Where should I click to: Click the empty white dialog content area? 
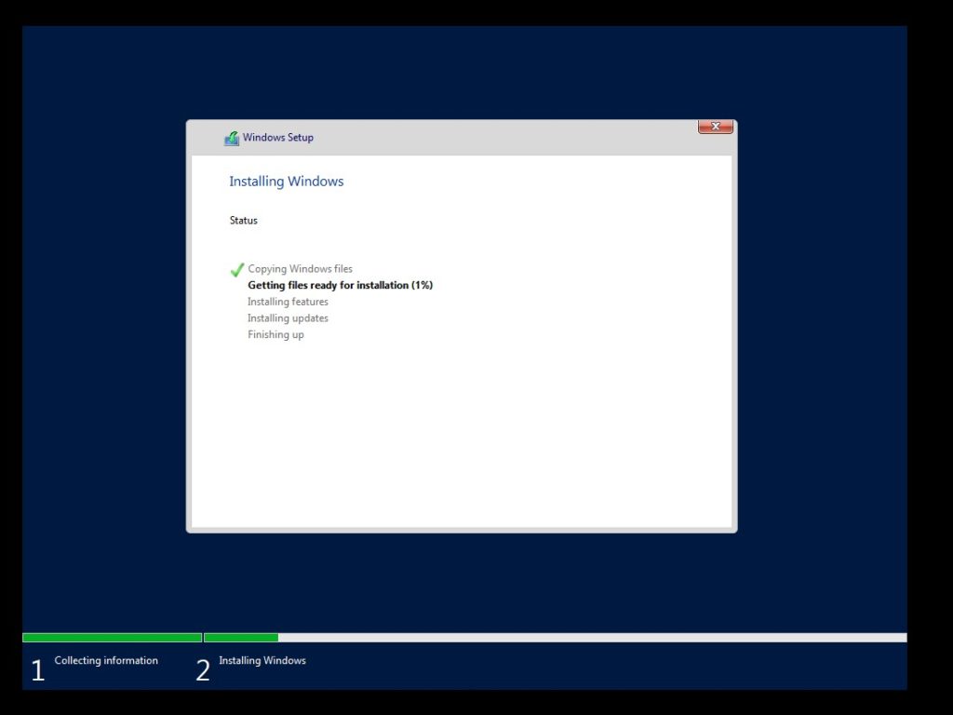(461, 438)
